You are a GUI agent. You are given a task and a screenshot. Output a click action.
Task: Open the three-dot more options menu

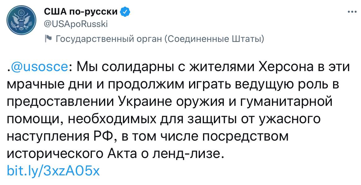point(352,12)
